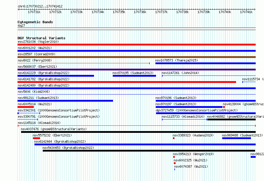
Task: Select the blue nsv970197 variant bar
Action: [189, 107]
